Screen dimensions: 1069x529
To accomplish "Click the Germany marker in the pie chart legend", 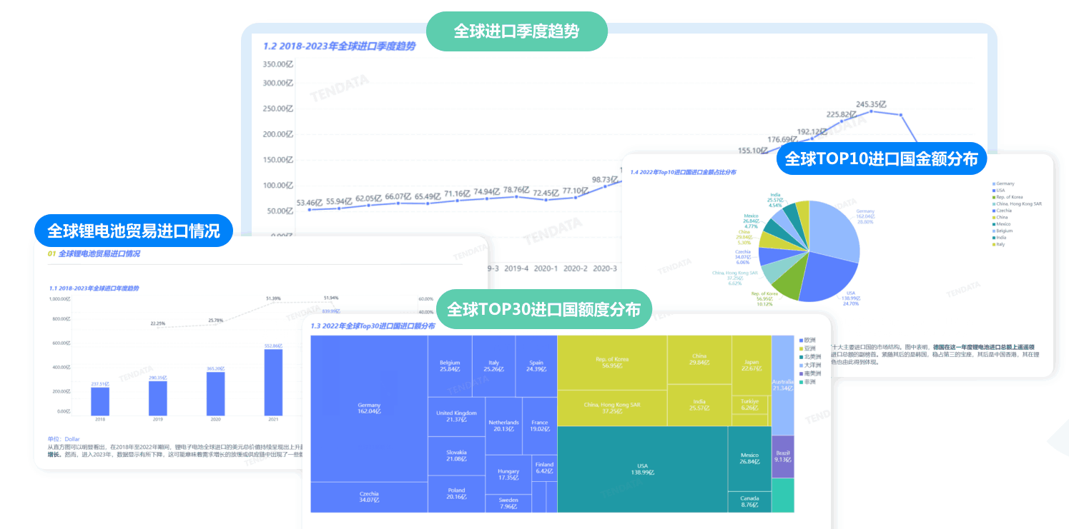I will [993, 183].
